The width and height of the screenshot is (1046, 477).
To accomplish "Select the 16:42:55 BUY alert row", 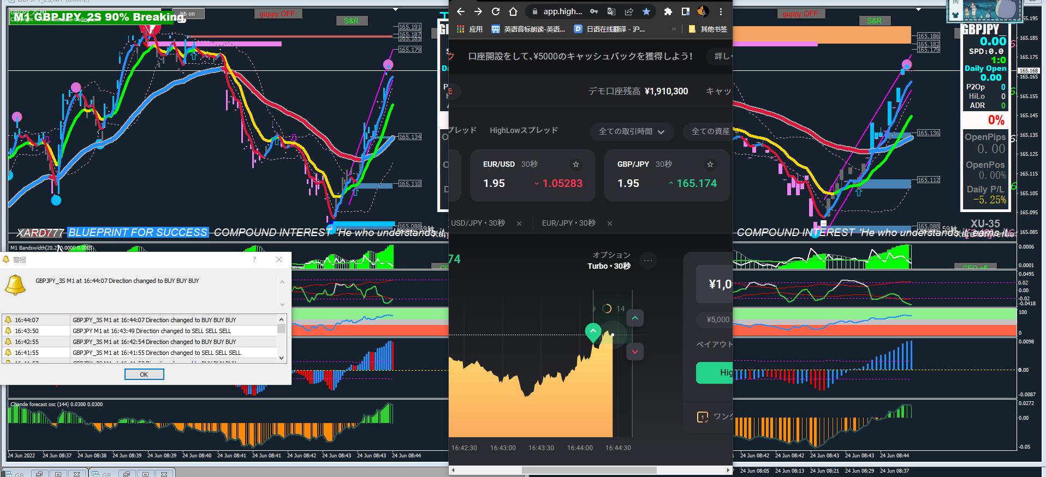I will (x=140, y=342).
